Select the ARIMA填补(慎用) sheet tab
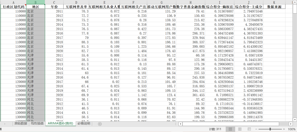This screenshot has height=132, width=297. (x=61, y=123)
